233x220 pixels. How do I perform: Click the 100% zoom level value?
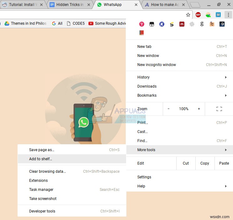184,109
